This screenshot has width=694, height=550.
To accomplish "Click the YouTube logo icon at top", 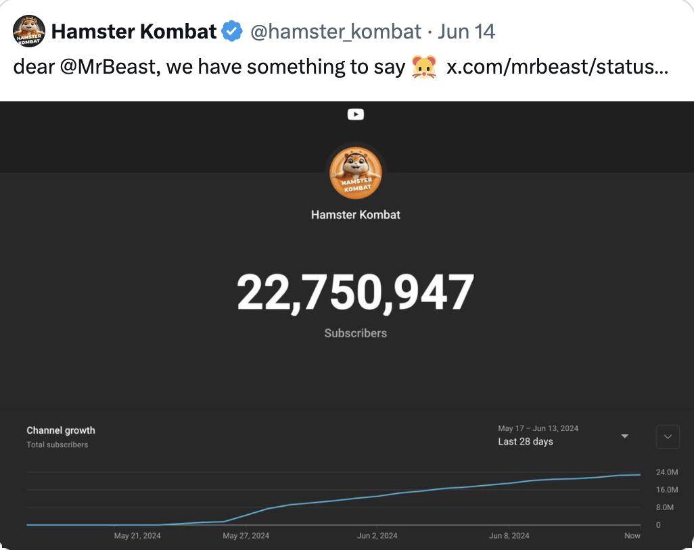I will [x=355, y=114].
